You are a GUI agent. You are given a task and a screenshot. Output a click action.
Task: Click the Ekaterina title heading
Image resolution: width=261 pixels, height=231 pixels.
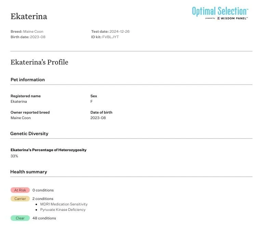click(29, 16)
